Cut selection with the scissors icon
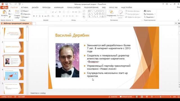Image resolution: width=180 pixels, height=101 pixels. [9, 11]
